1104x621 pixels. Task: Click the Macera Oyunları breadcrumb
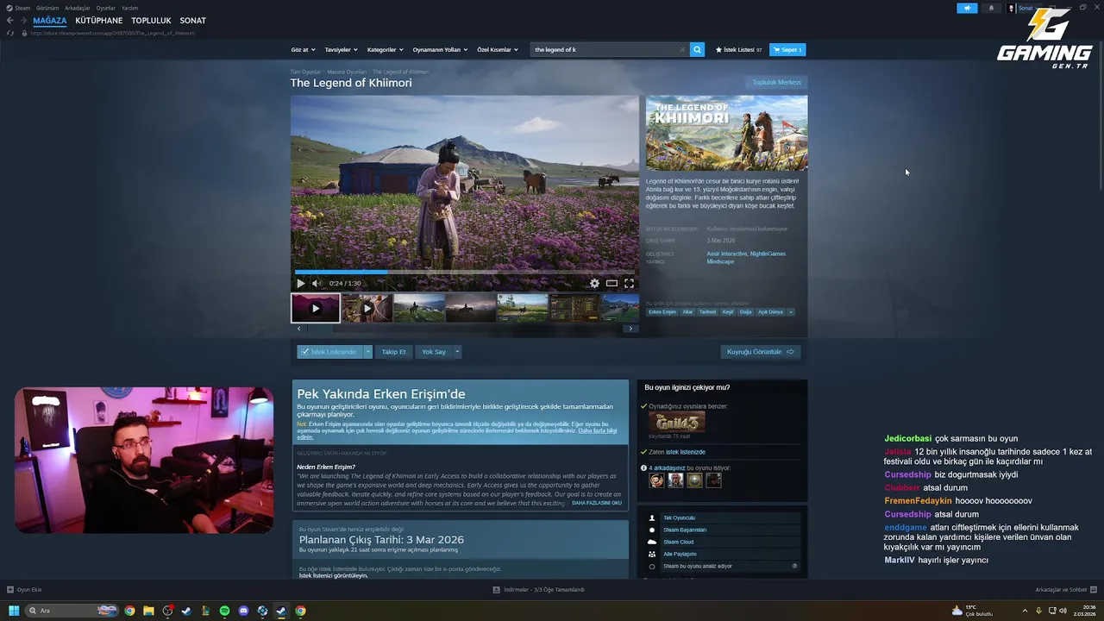click(x=347, y=72)
